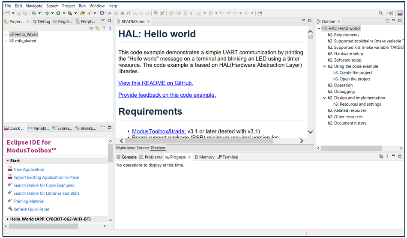
Task: Open the Window menu
Action: (x=97, y=6)
